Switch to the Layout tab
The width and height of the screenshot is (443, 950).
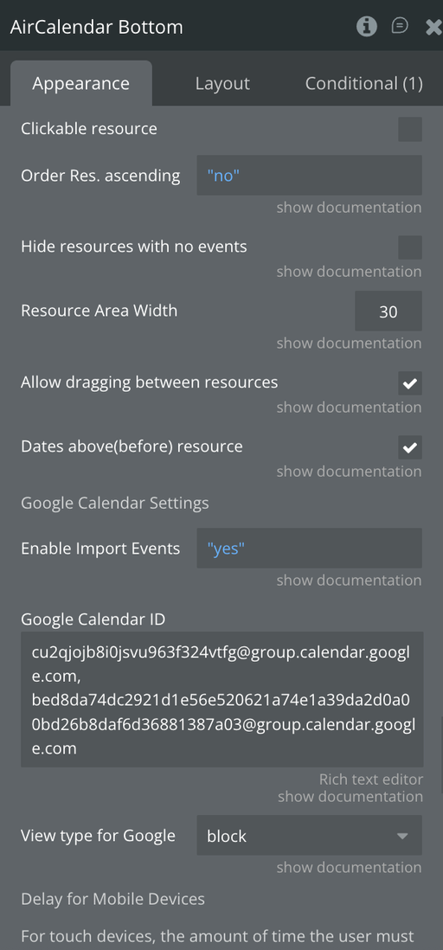coord(222,84)
